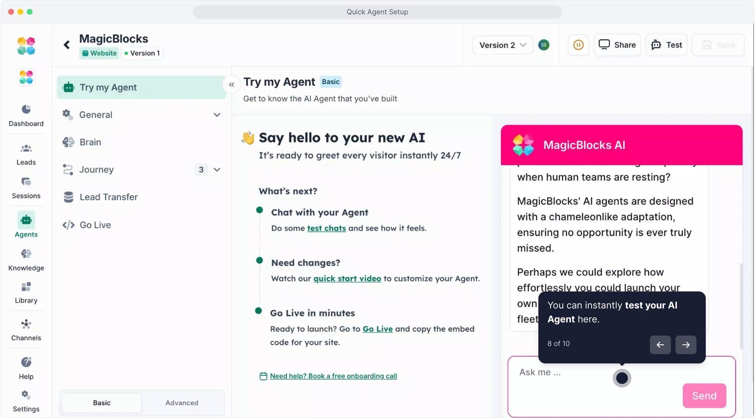This screenshot has height=418, width=755.
Task: Switch to Basic mode
Action: click(102, 403)
